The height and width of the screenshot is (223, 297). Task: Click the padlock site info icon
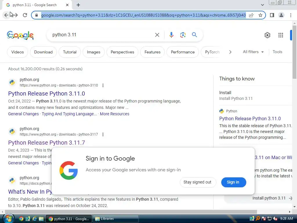(x=37, y=15)
